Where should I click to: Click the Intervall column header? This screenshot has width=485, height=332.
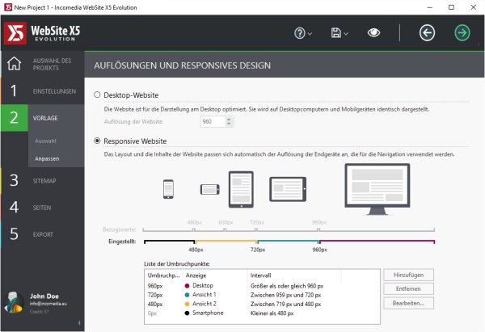click(294, 275)
